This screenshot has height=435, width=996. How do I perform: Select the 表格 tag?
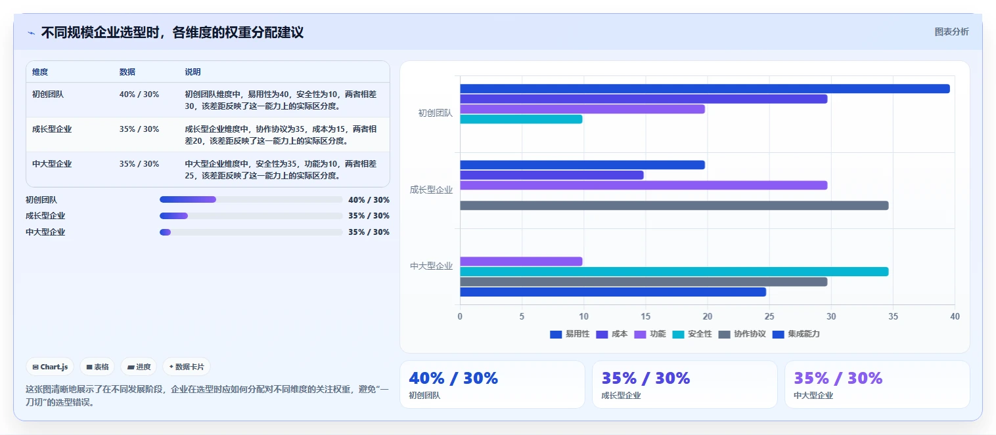97,367
